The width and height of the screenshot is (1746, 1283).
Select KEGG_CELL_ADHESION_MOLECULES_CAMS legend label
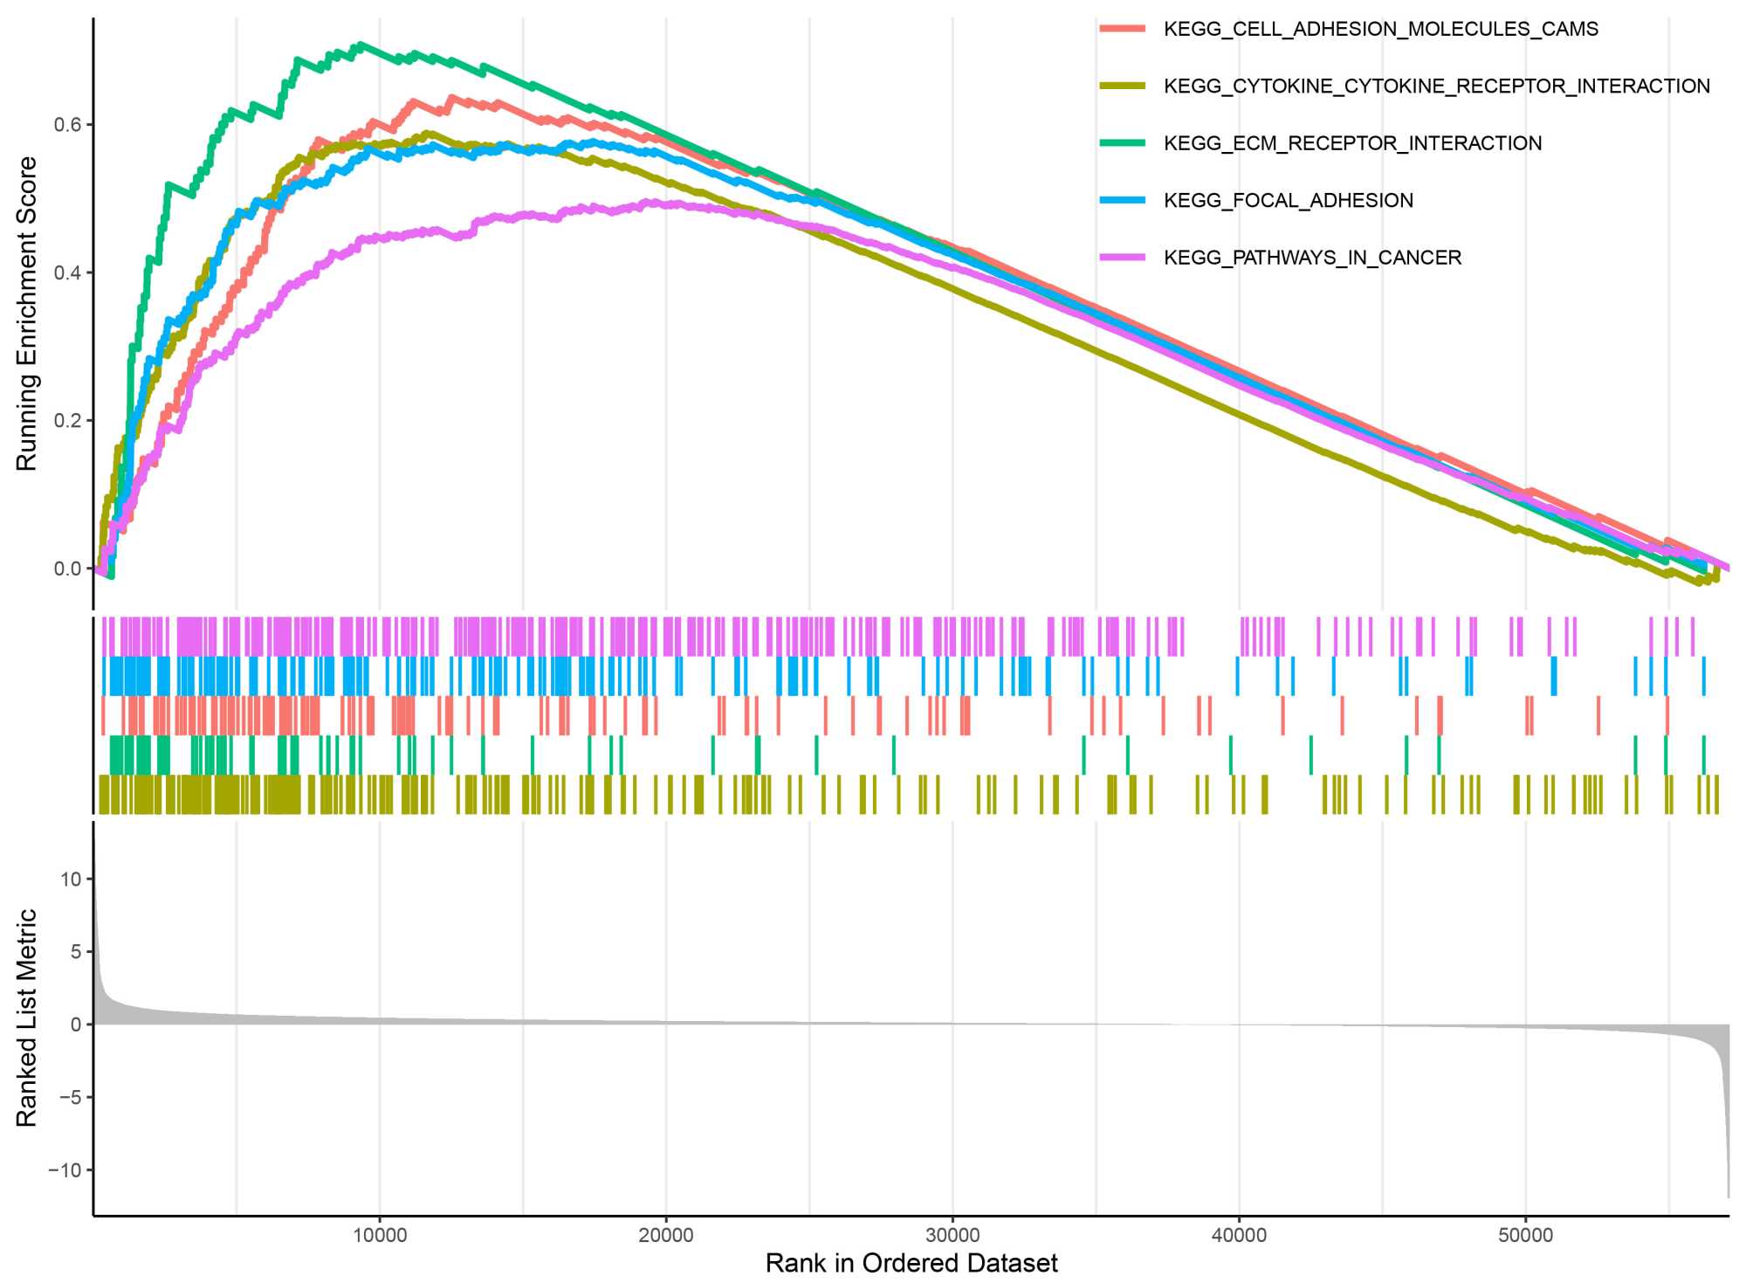tap(1380, 29)
